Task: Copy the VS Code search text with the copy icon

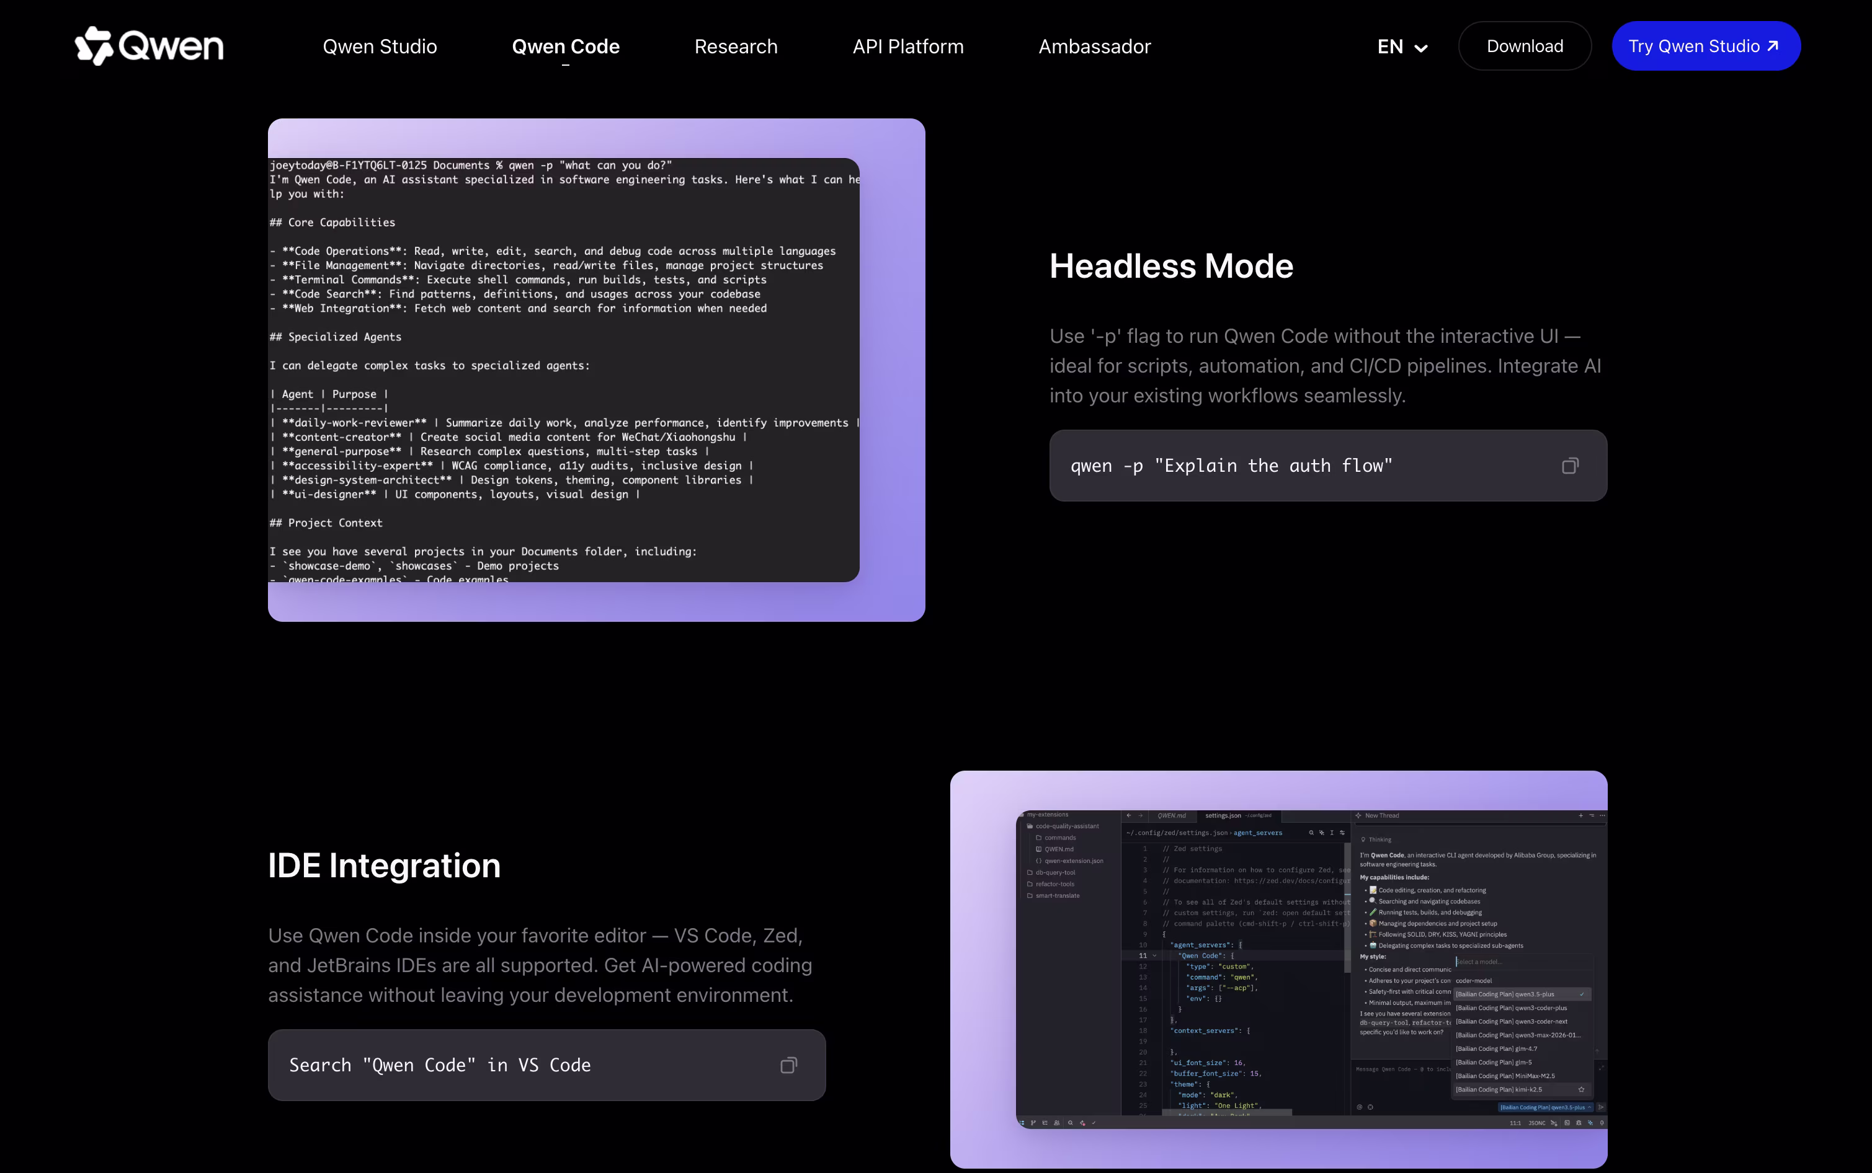Action: tap(788, 1065)
